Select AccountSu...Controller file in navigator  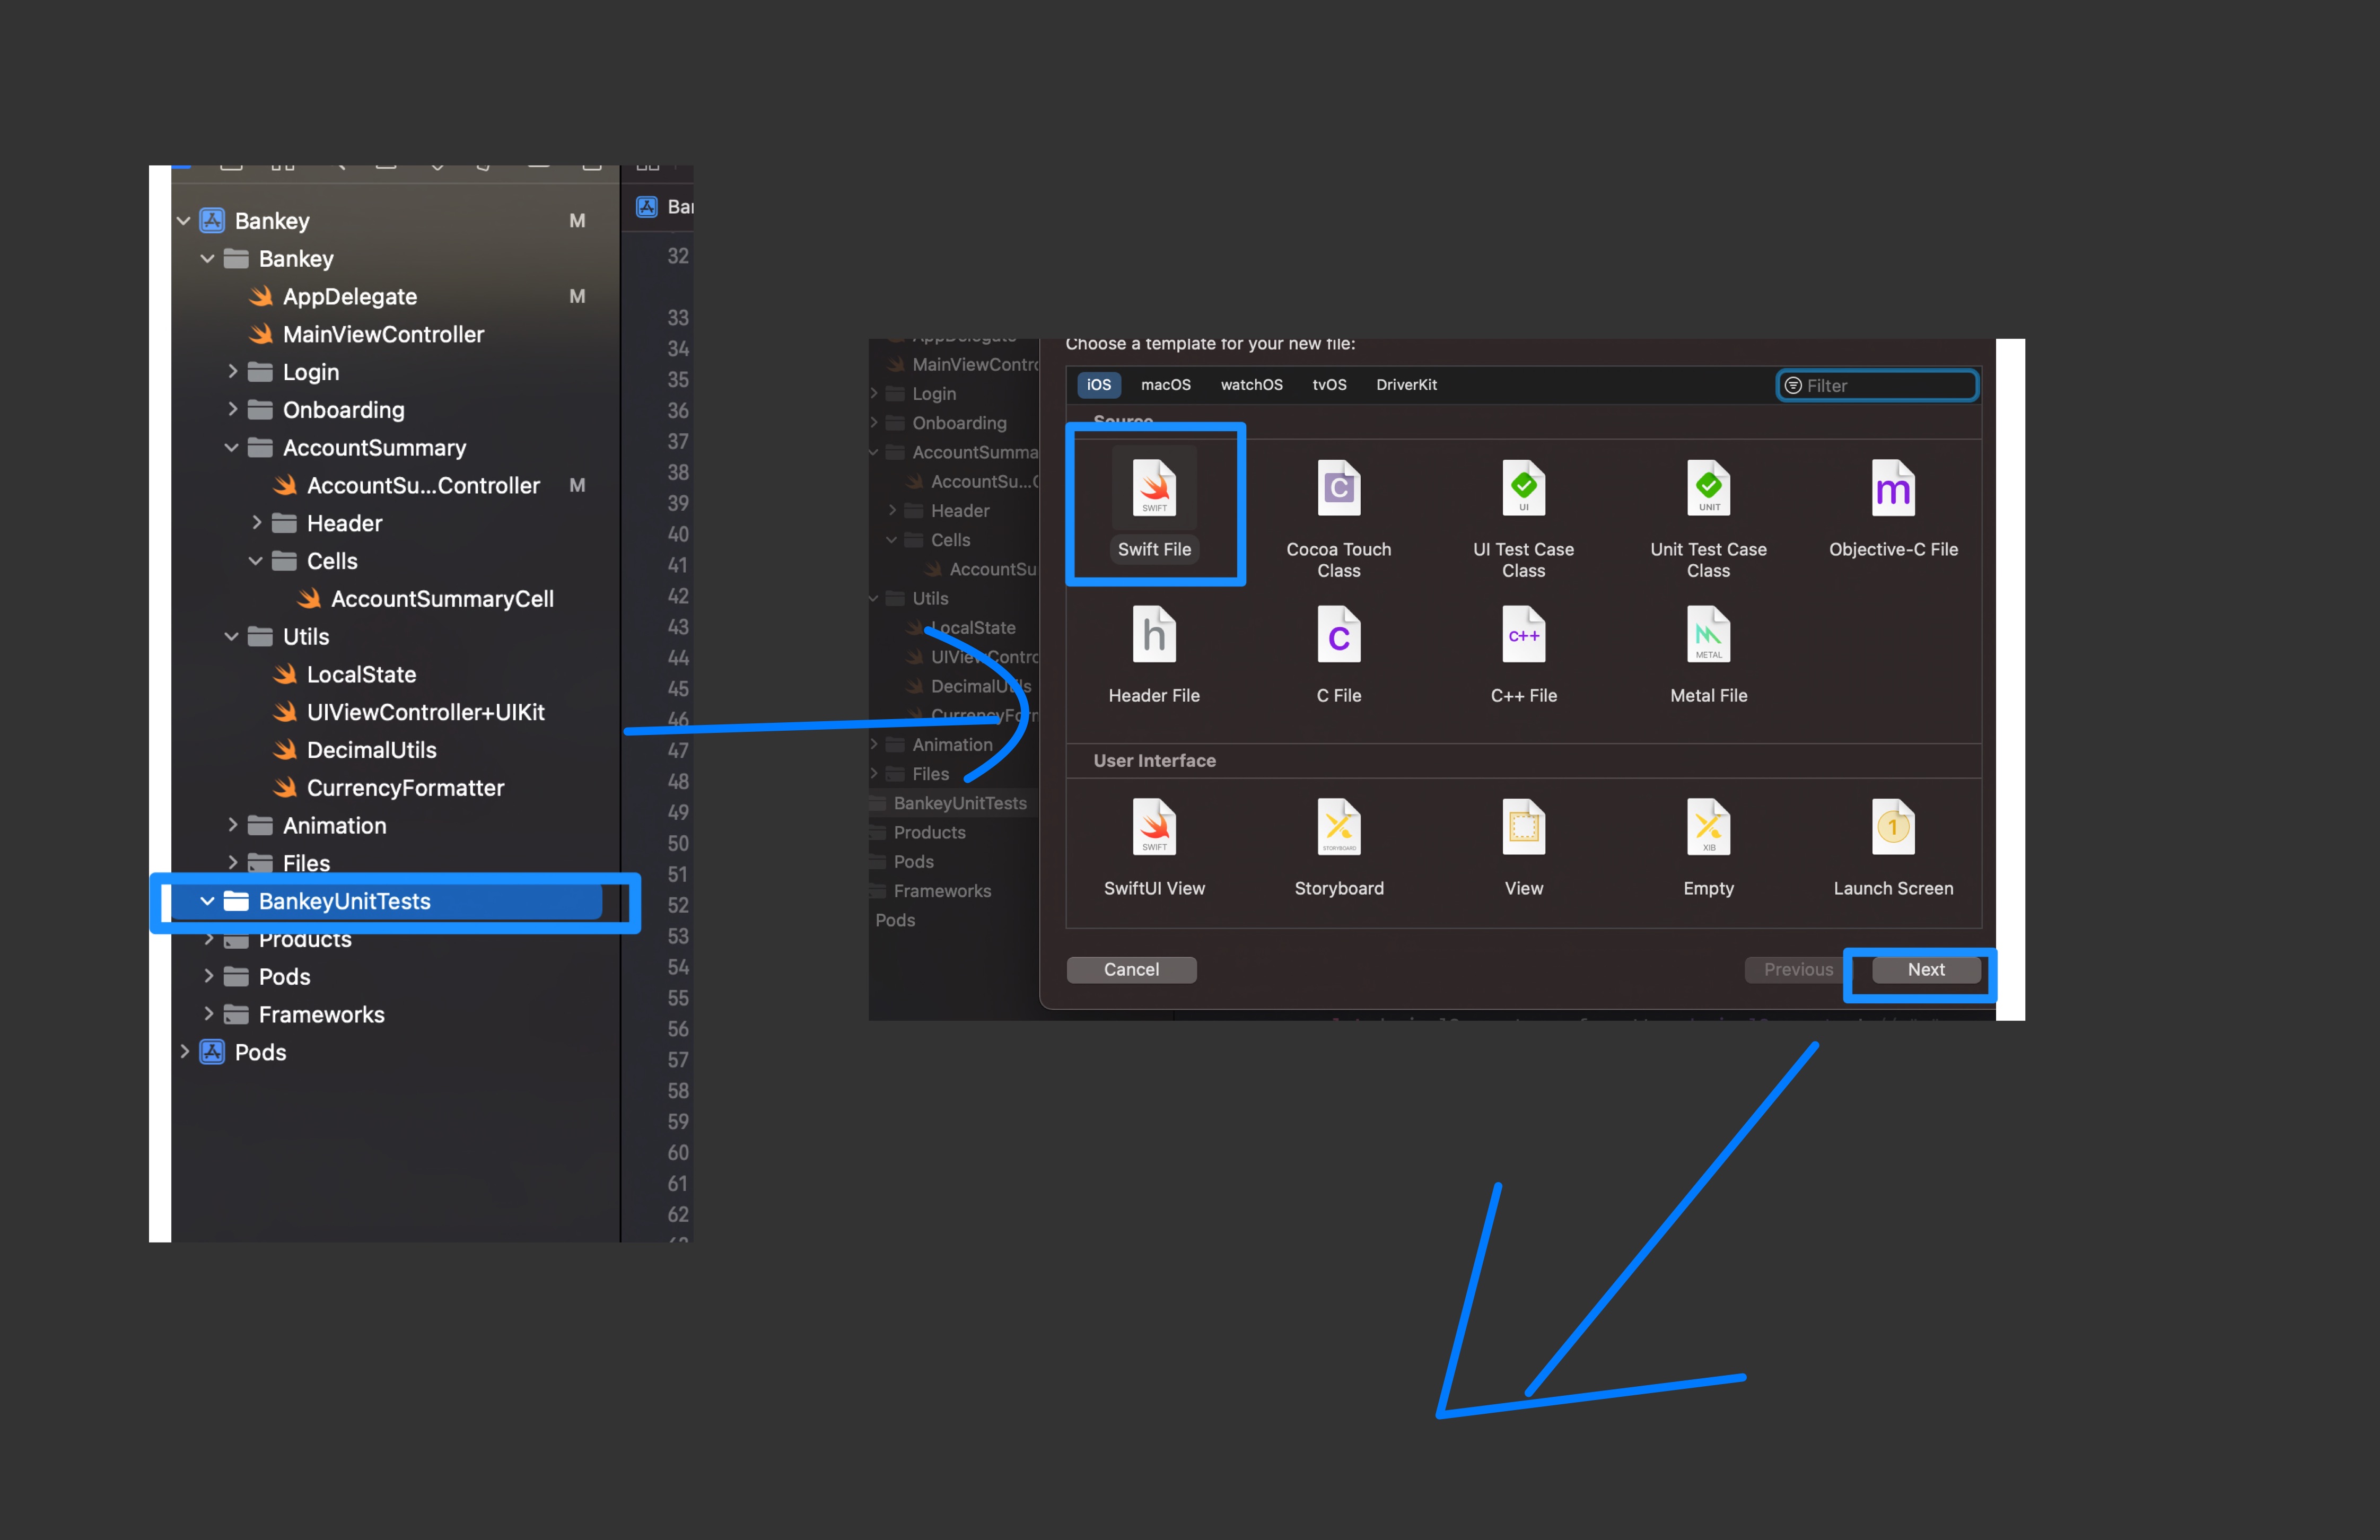(x=423, y=485)
